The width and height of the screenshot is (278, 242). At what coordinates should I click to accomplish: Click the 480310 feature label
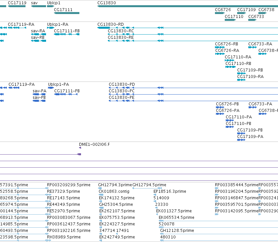click(x=168, y=237)
